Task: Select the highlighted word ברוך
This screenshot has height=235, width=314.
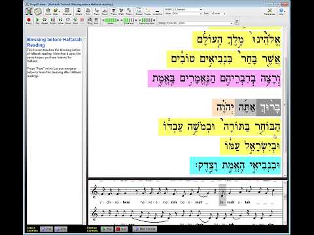Action: (269, 107)
